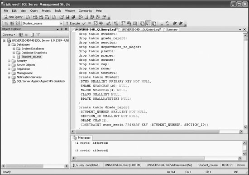Open the Registered Servers window
Screen dimensions: 249x175
pyautogui.click(x=81, y=17)
